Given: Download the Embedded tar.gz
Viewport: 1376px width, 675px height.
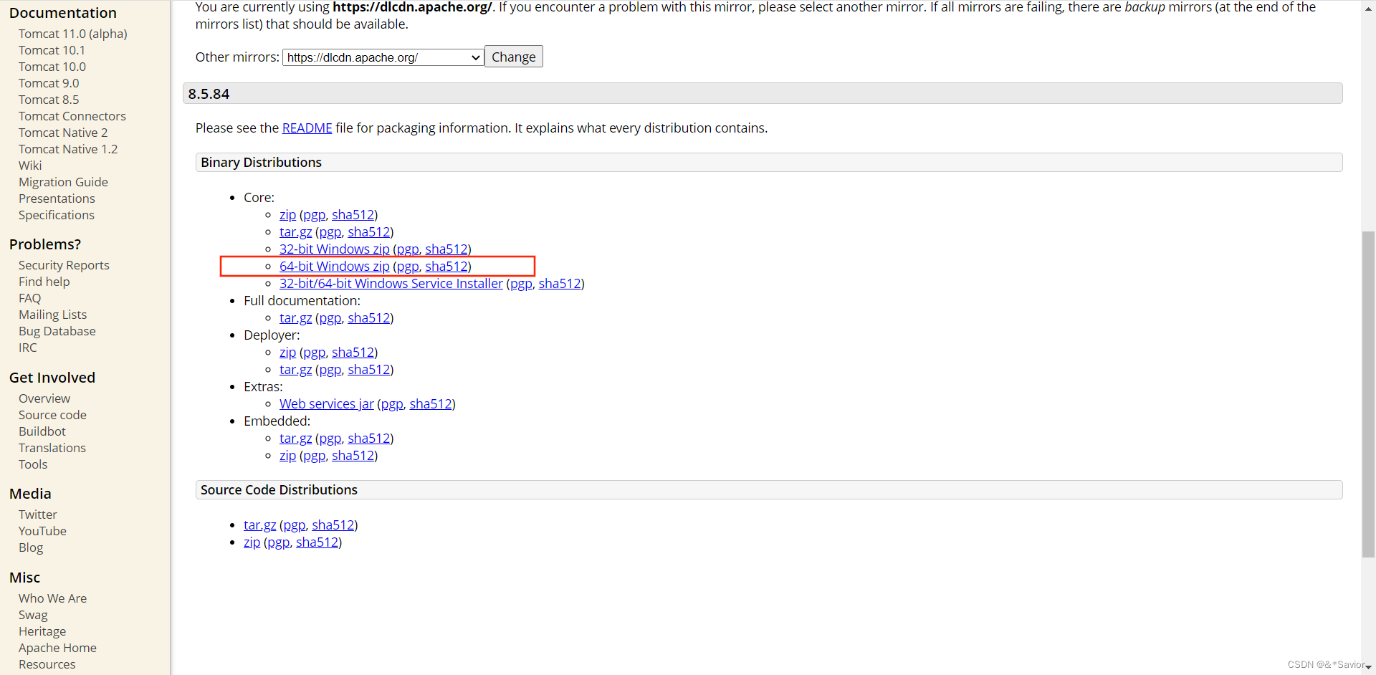Looking at the screenshot, I should point(295,439).
